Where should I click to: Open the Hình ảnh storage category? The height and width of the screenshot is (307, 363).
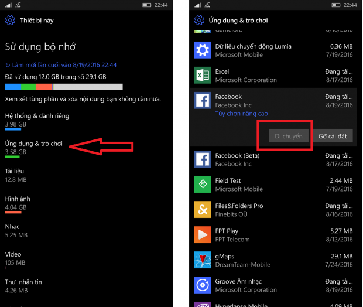pos(18,199)
